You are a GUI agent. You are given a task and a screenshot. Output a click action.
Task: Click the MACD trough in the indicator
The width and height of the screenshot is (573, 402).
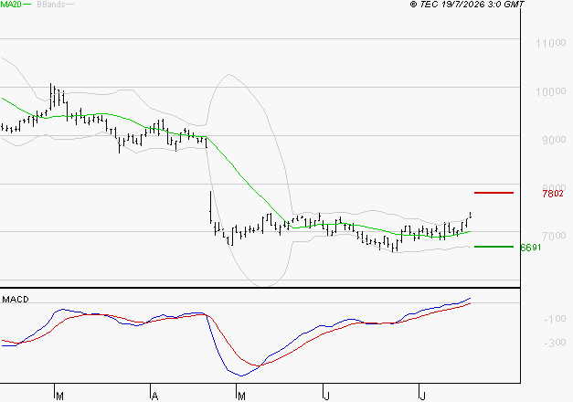pyautogui.click(x=241, y=376)
